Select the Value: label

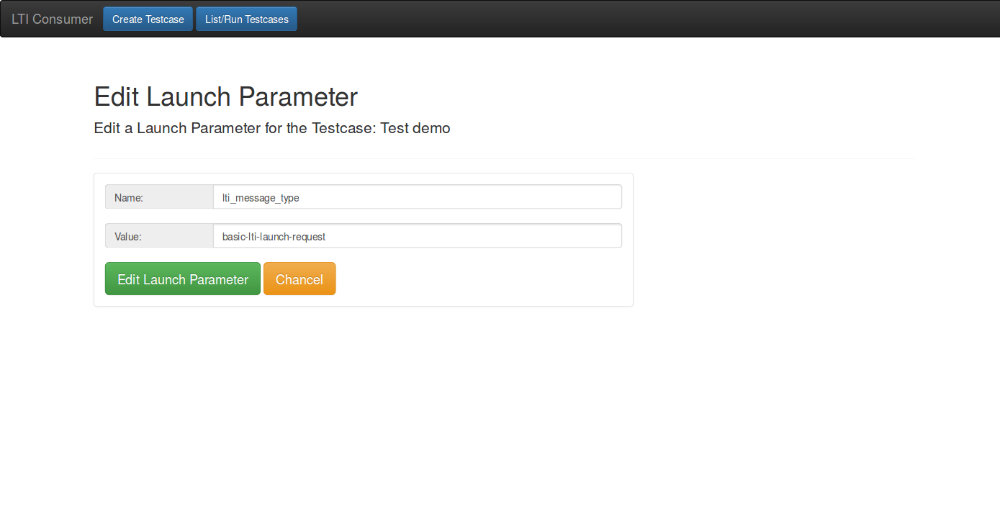(159, 236)
